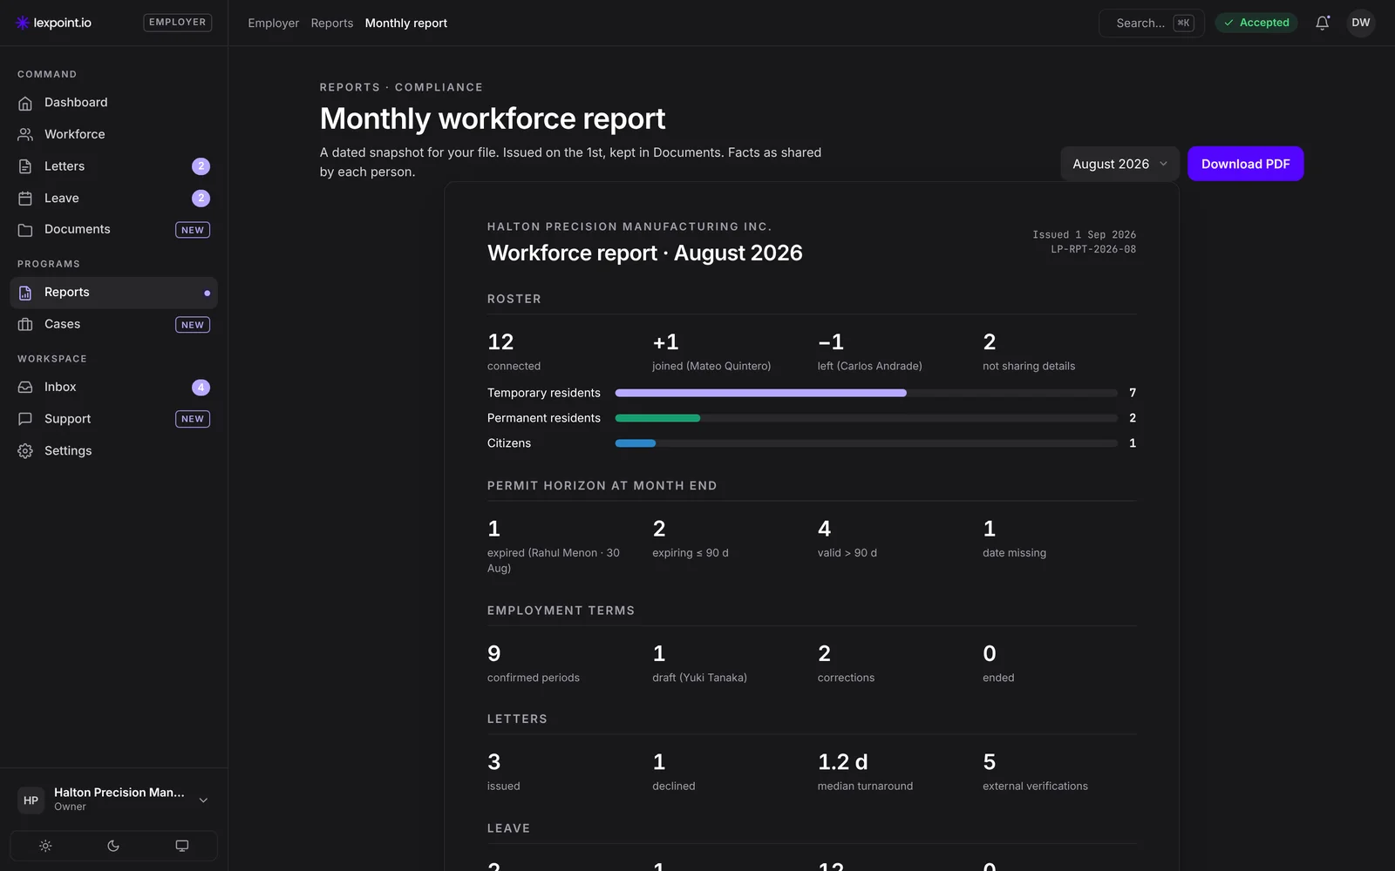1395x871 pixels.
Task: Open the August 2026 month dropdown
Action: [x=1119, y=164]
